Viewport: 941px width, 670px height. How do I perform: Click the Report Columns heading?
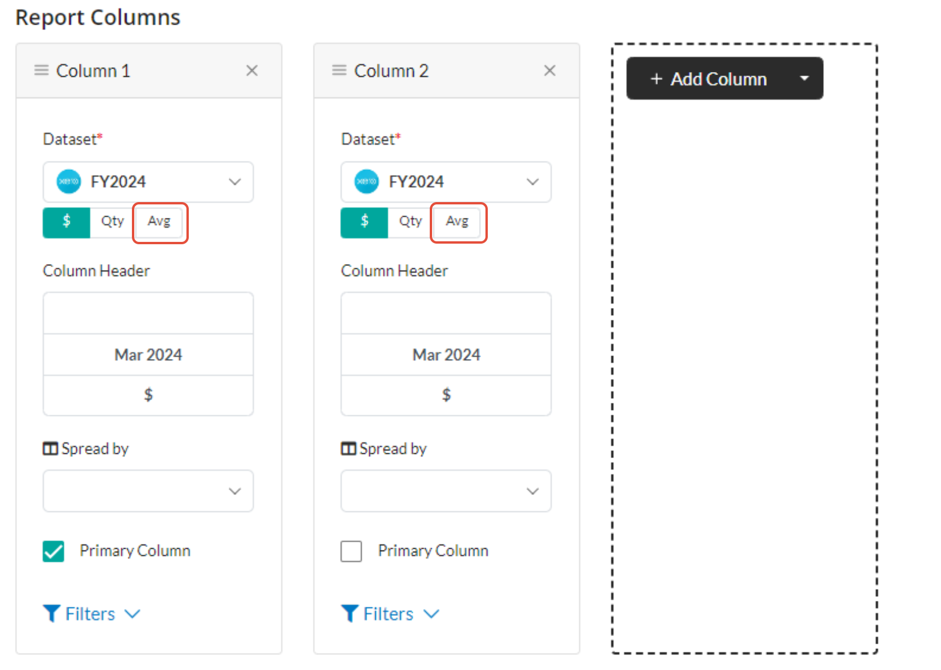tap(98, 18)
